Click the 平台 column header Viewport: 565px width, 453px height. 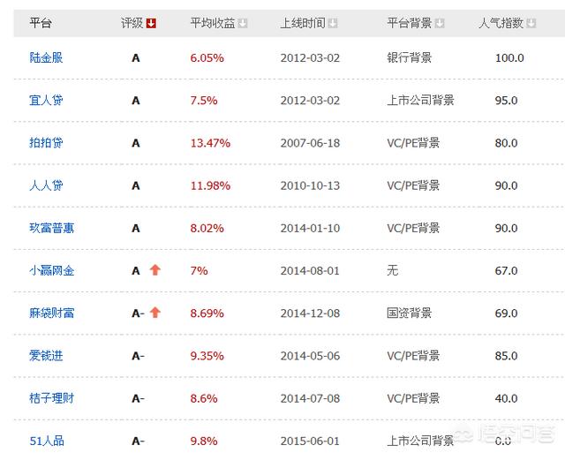40,23
